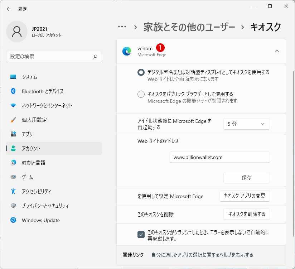Click the Microsoft Edge subtitle under venom
The image size is (295, 269).
pyautogui.click(x=152, y=55)
